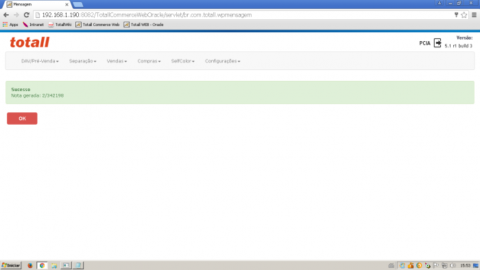Open the TotallWiki bookmark
The image size is (480, 270).
click(60, 25)
